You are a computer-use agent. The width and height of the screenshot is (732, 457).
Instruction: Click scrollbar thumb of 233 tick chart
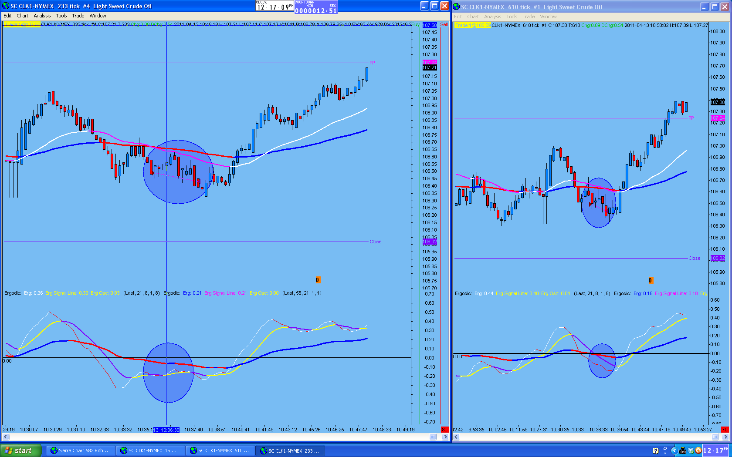pyautogui.click(x=433, y=437)
